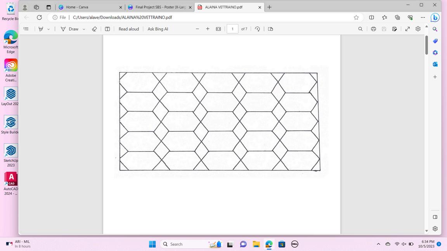447x251 pixels.
Task: Show hidden system tray icons
Action: pos(378,244)
